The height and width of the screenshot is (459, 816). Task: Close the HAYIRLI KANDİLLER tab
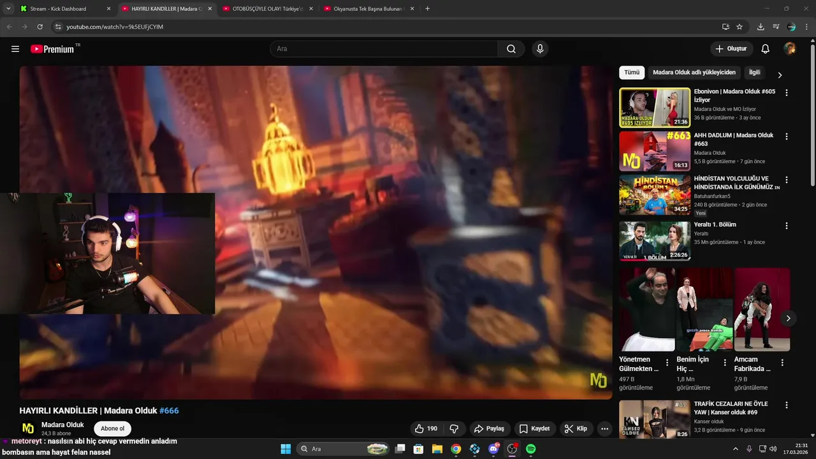(210, 9)
